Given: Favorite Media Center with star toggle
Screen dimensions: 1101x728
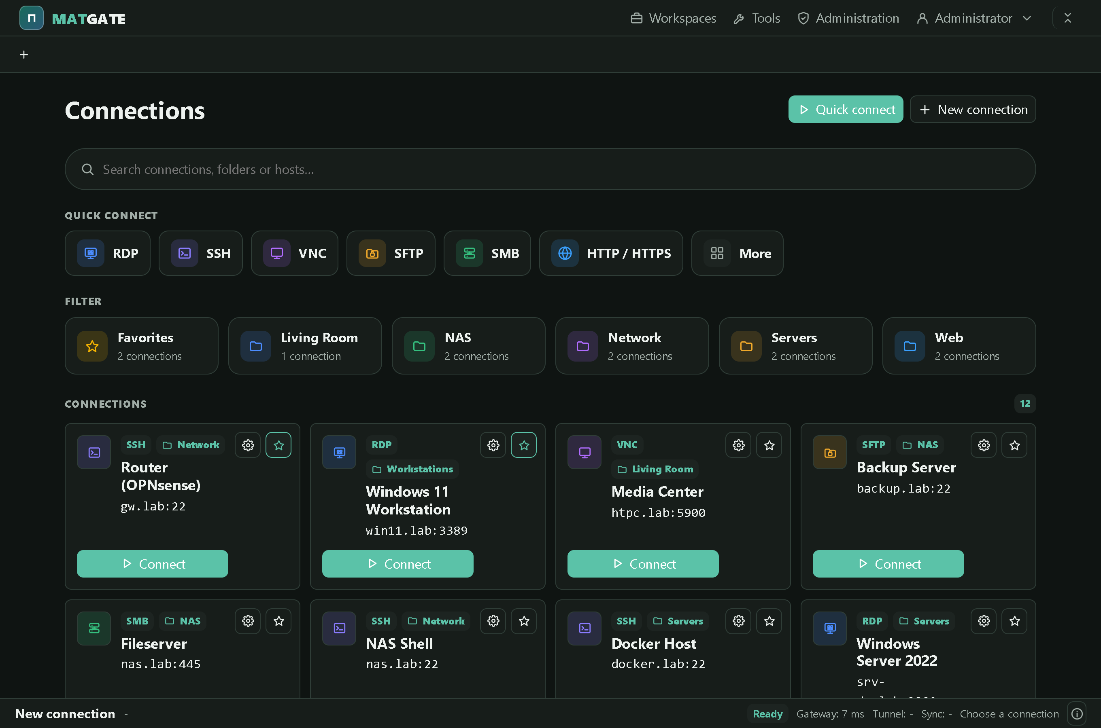Looking at the screenshot, I should [769, 445].
